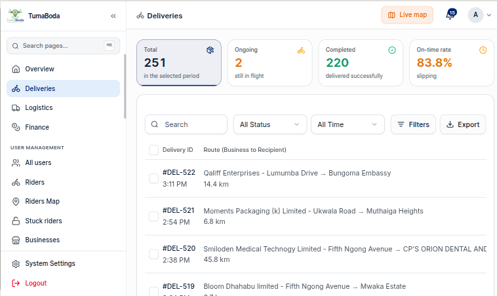Open the Finance section
Viewport: 497px width, 296px height.
click(64, 127)
